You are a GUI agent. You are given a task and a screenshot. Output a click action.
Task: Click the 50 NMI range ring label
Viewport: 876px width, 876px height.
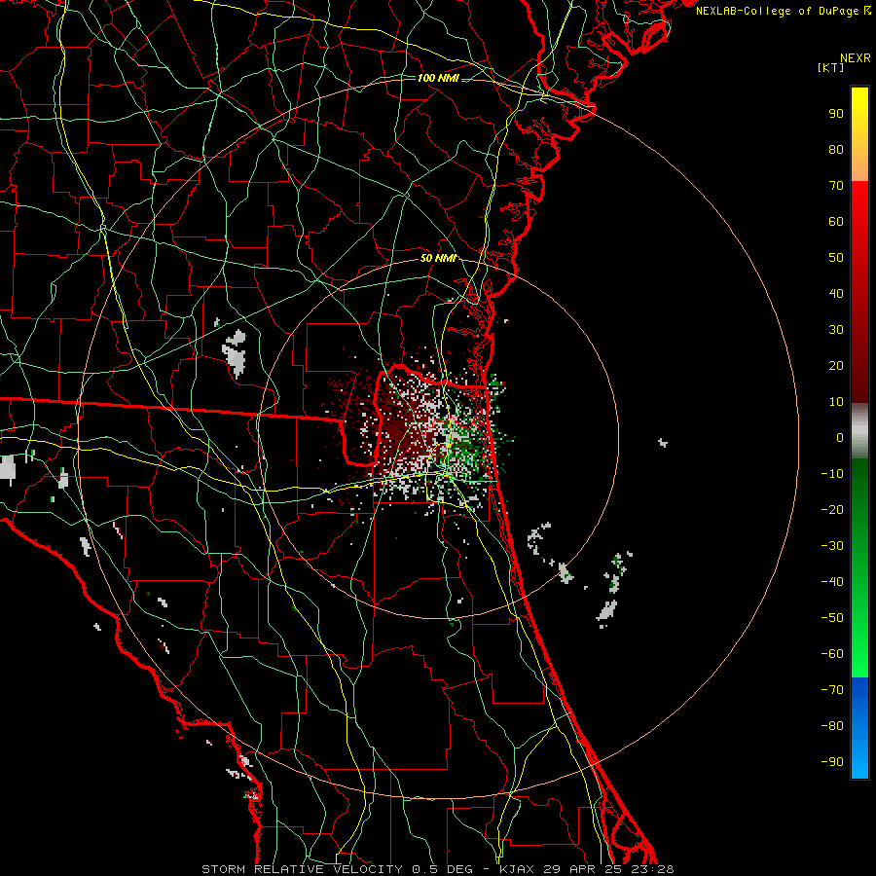(x=439, y=258)
